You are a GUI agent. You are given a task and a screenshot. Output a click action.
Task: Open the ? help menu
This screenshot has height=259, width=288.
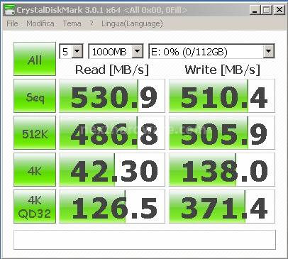pyautogui.click(x=92, y=23)
